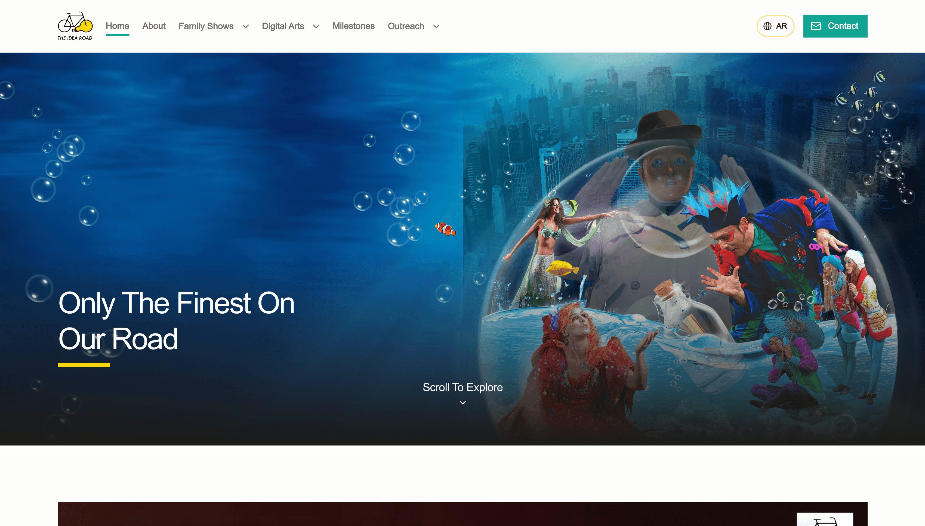925x526 pixels.
Task: Expand the Digital Arts dropdown chevron
Action: pos(316,26)
